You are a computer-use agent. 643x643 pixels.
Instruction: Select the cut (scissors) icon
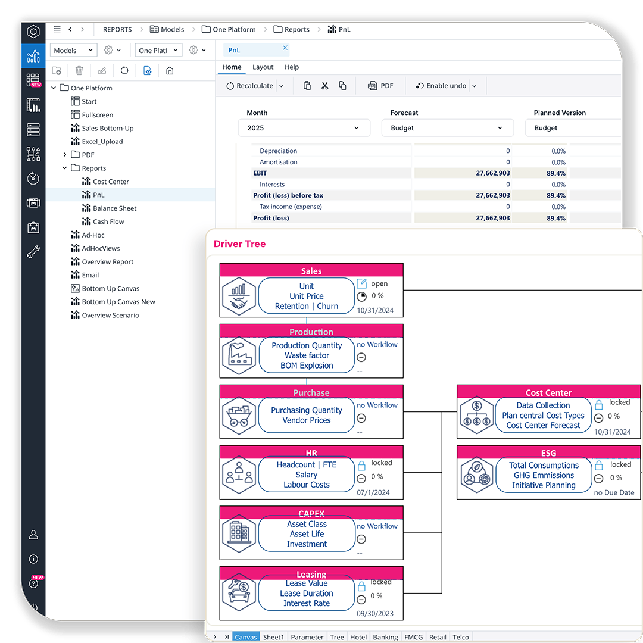324,85
